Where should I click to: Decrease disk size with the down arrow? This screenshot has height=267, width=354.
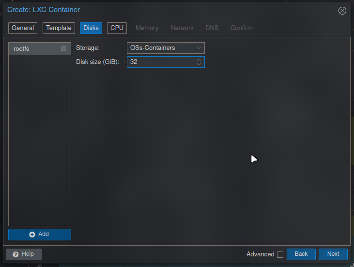tap(199, 64)
